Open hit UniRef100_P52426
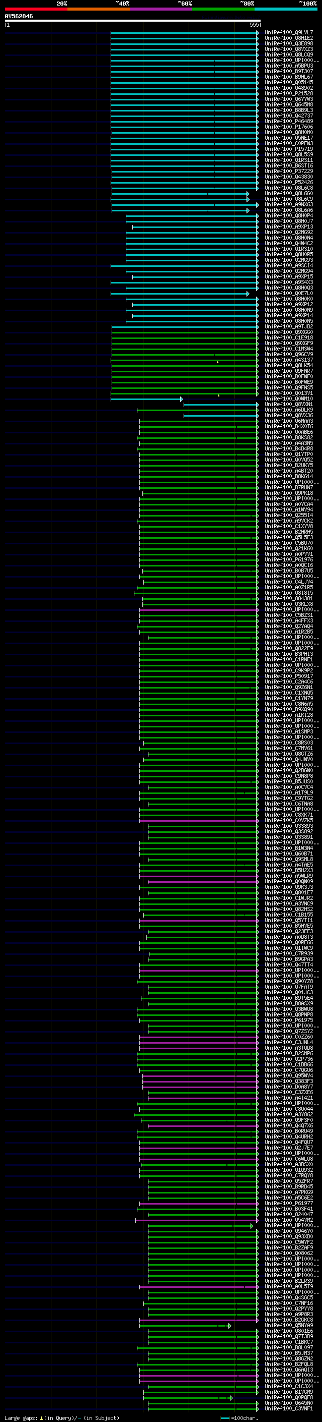Screen dimensions: 322x1422 click(289, 182)
